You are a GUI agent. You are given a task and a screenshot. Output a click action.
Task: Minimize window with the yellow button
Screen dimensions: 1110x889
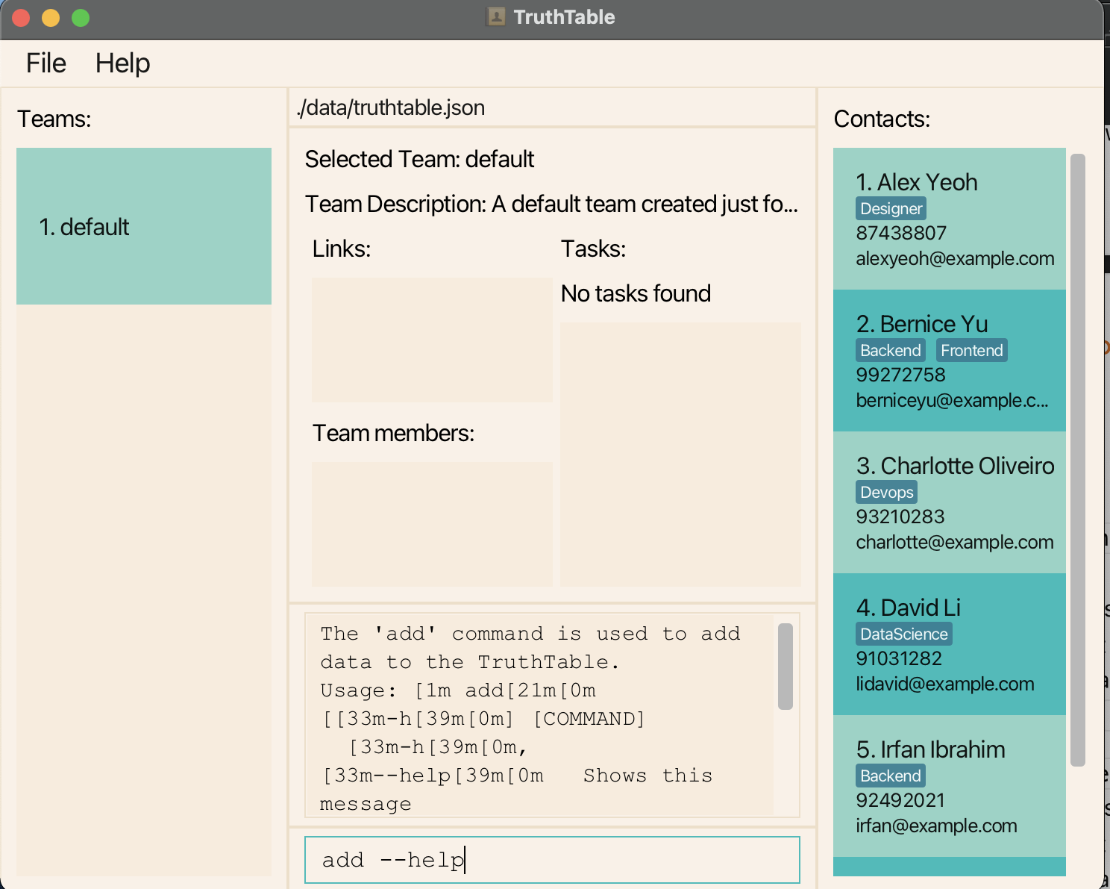tap(51, 18)
